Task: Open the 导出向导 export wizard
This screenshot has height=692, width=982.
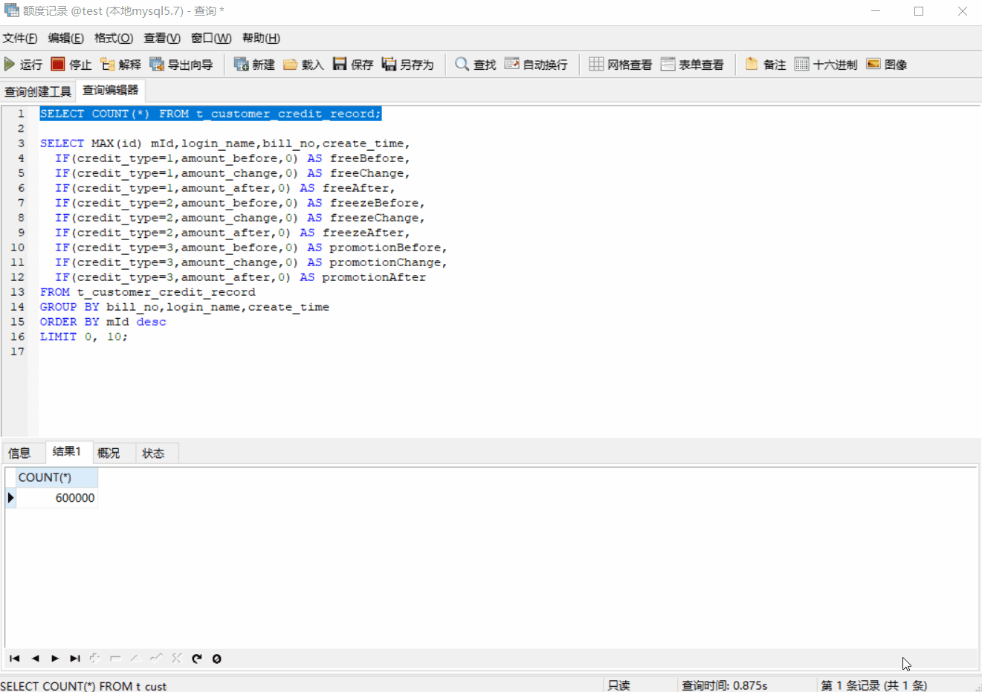Action: tap(181, 65)
